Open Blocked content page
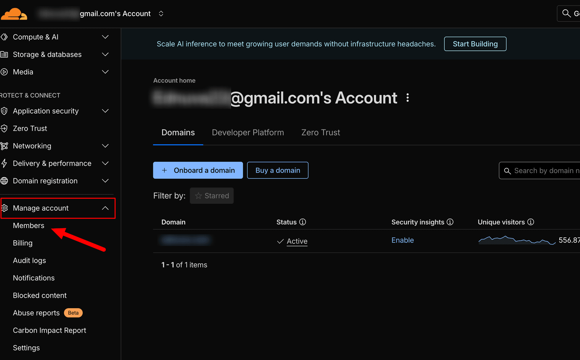 coord(40,295)
